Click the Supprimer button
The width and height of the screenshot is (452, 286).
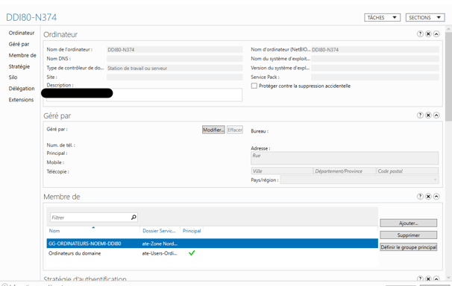pyautogui.click(x=409, y=235)
